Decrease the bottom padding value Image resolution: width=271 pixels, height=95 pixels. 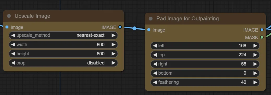click(x=155, y=73)
